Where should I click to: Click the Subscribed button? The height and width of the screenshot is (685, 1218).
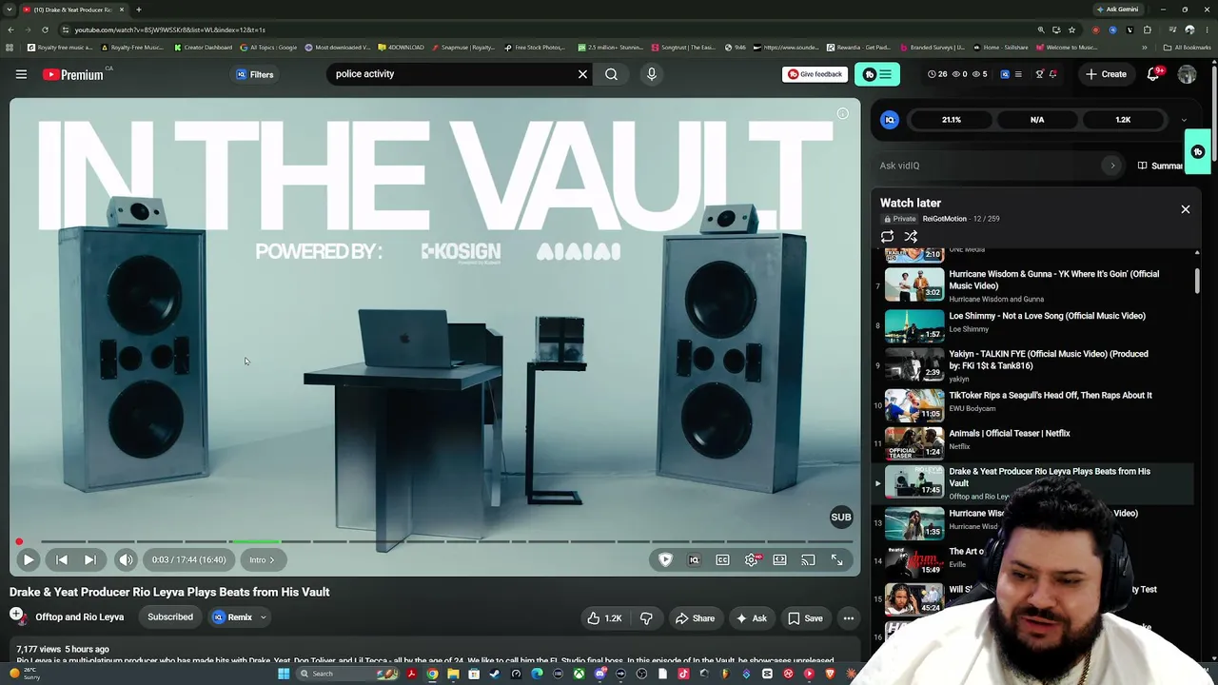[x=170, y=617]
